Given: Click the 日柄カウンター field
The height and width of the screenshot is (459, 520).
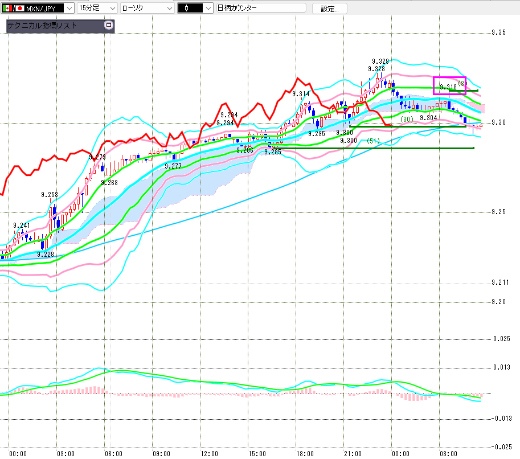Looking at the screenshot, I should pyautogui.click(x=261, y=8).
